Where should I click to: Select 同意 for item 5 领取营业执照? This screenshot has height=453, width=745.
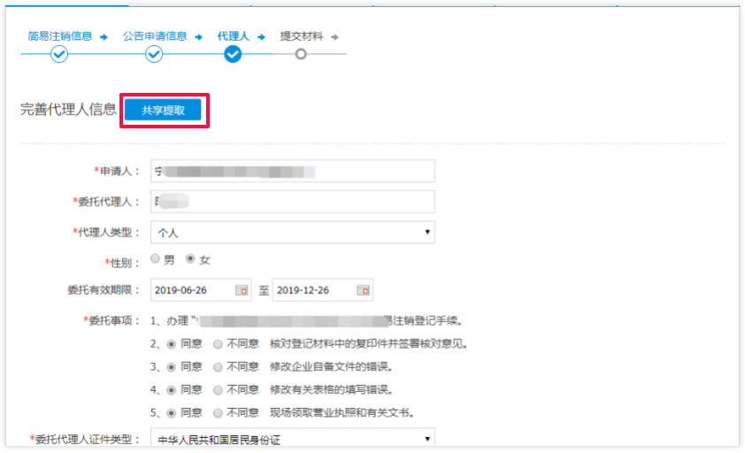point(172,412)
